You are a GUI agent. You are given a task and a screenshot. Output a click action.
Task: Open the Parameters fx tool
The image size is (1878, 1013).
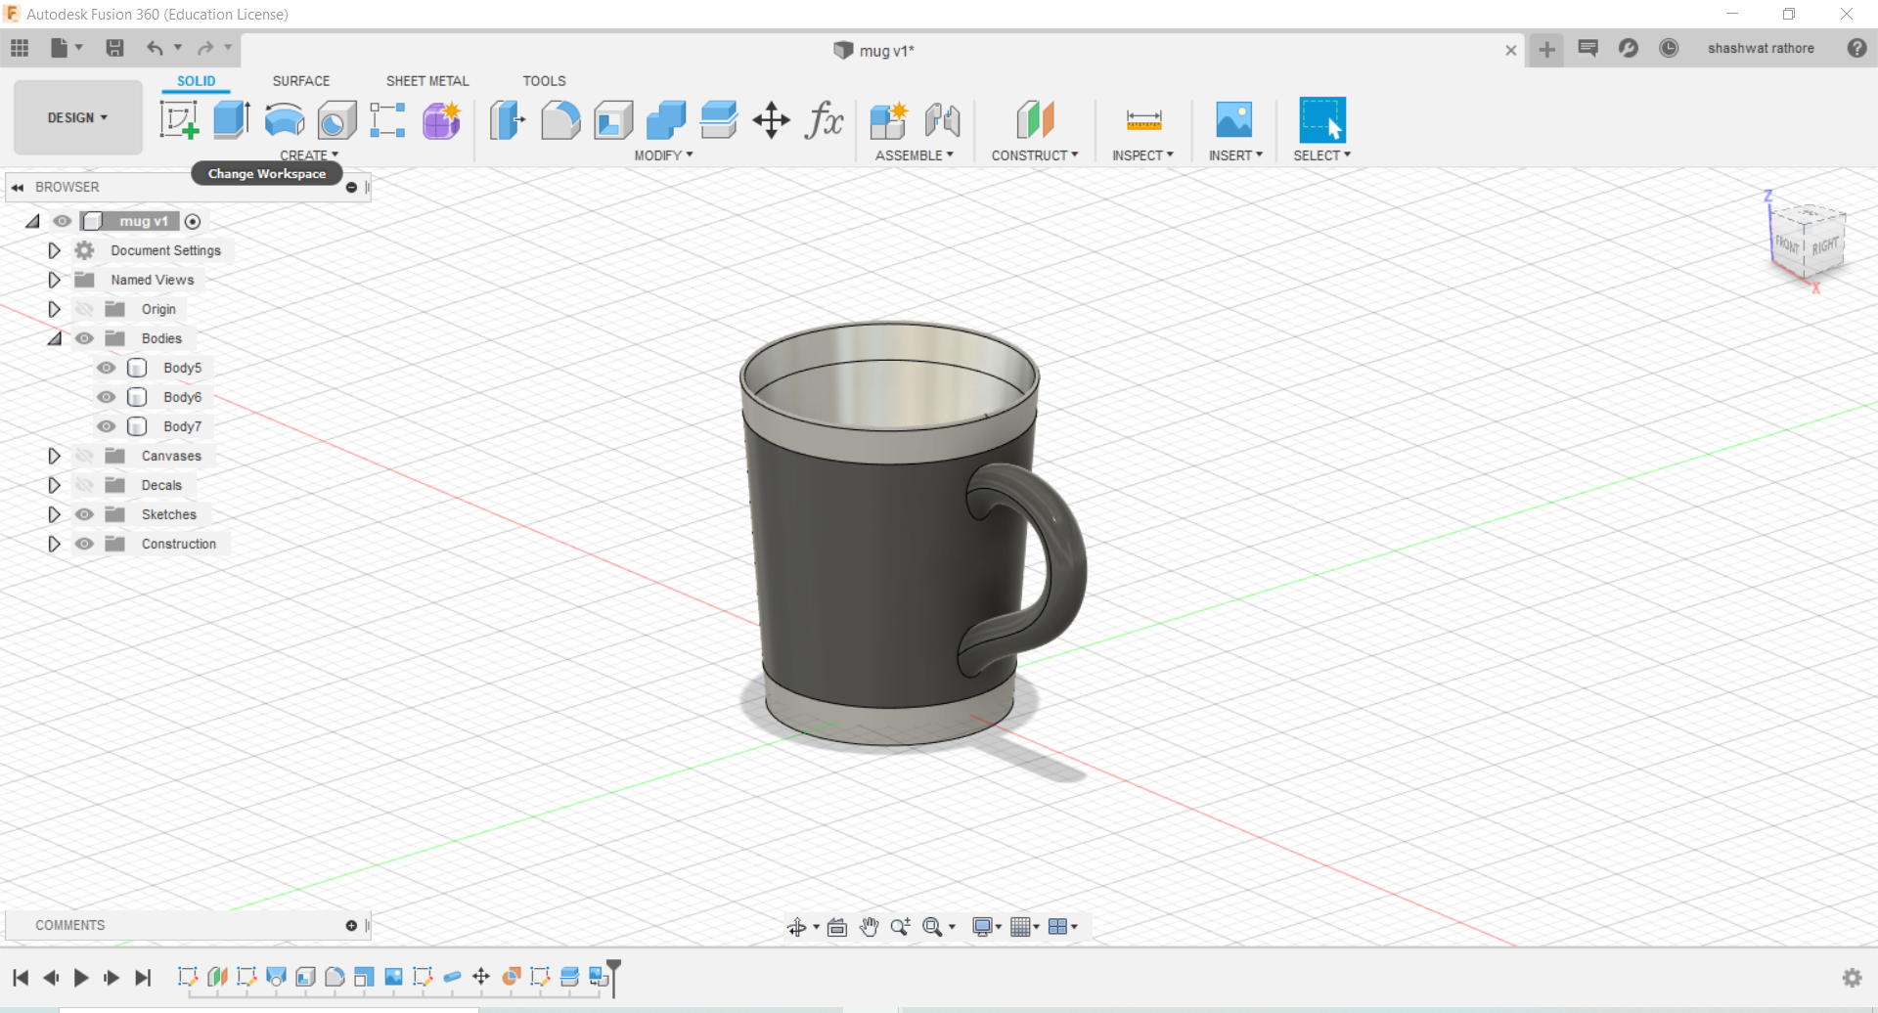pyautogui.click(x=824, y=120)
